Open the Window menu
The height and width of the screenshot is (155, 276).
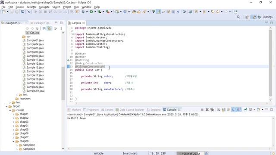click(86, 7)
